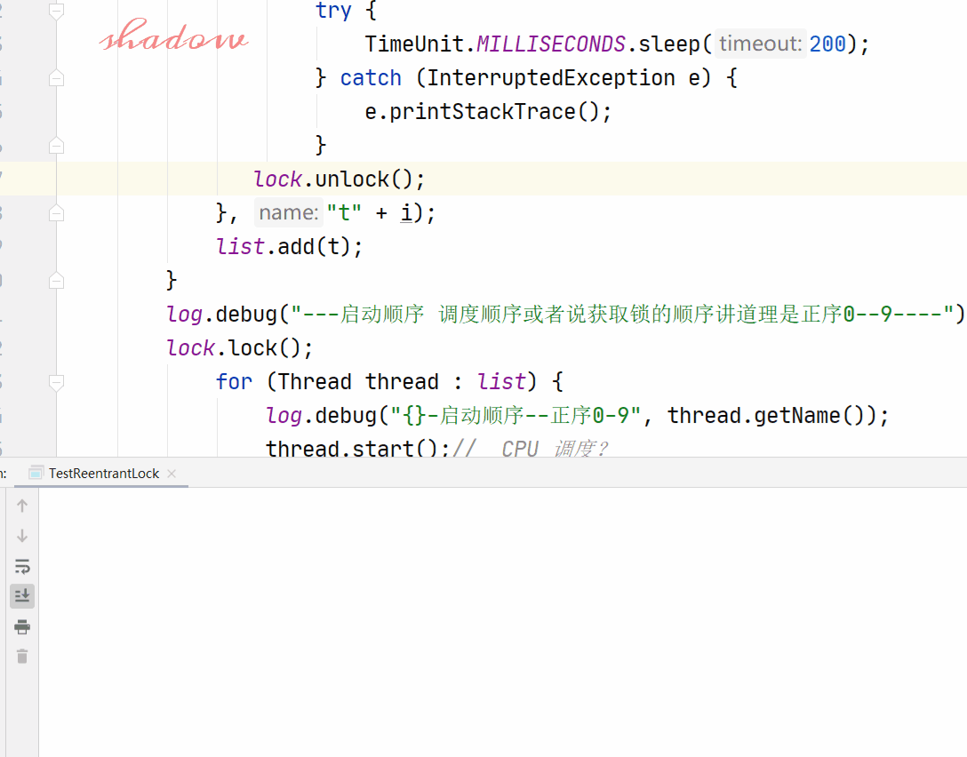
Task: Close the TestReentrantLock run tab
Action: [x=172, y=474]
